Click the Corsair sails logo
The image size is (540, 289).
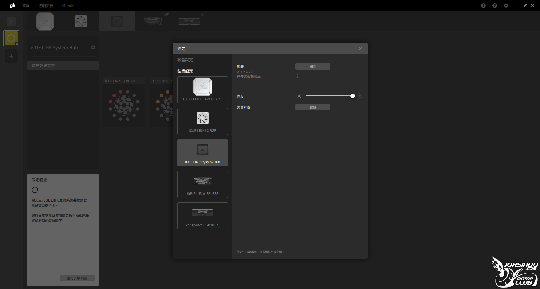[x=13, y=5]
